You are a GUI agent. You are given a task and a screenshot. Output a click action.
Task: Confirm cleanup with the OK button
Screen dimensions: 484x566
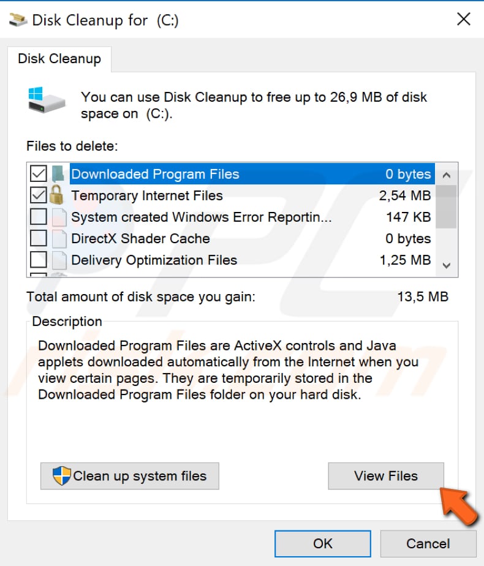(x=323, y=543)
